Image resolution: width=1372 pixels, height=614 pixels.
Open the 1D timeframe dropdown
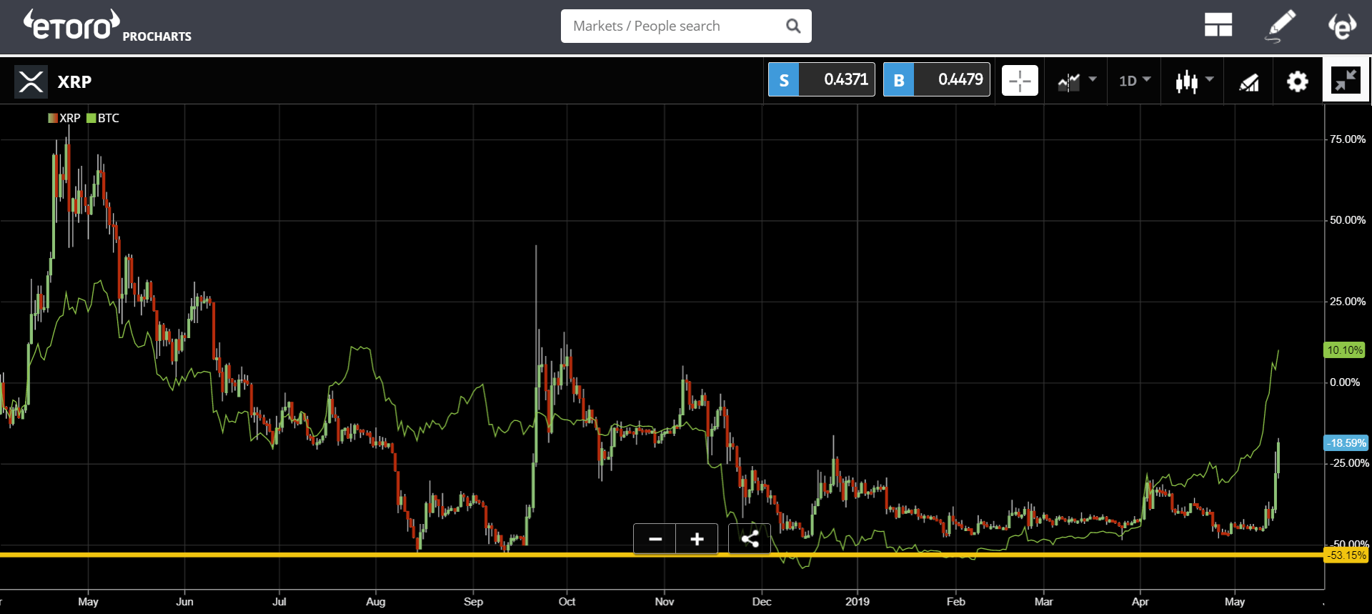(x=1134, y=81)
